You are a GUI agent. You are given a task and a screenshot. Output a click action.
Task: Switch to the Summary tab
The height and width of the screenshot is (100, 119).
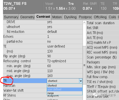(11, 17)
